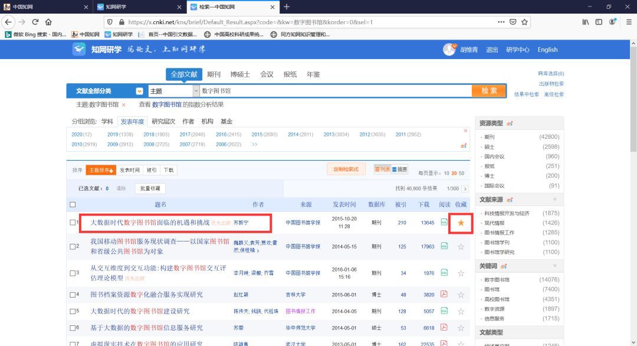This screenshot has height=346, width=637.
Task: Check the checkbox for result 1
Action: point(73,223)
